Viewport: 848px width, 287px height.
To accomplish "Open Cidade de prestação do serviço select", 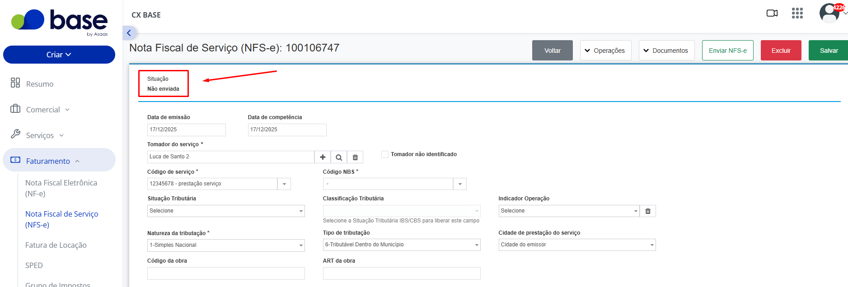I will (577, 245).
